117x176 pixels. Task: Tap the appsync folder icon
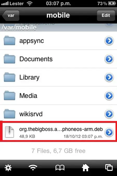coord(10,40)
